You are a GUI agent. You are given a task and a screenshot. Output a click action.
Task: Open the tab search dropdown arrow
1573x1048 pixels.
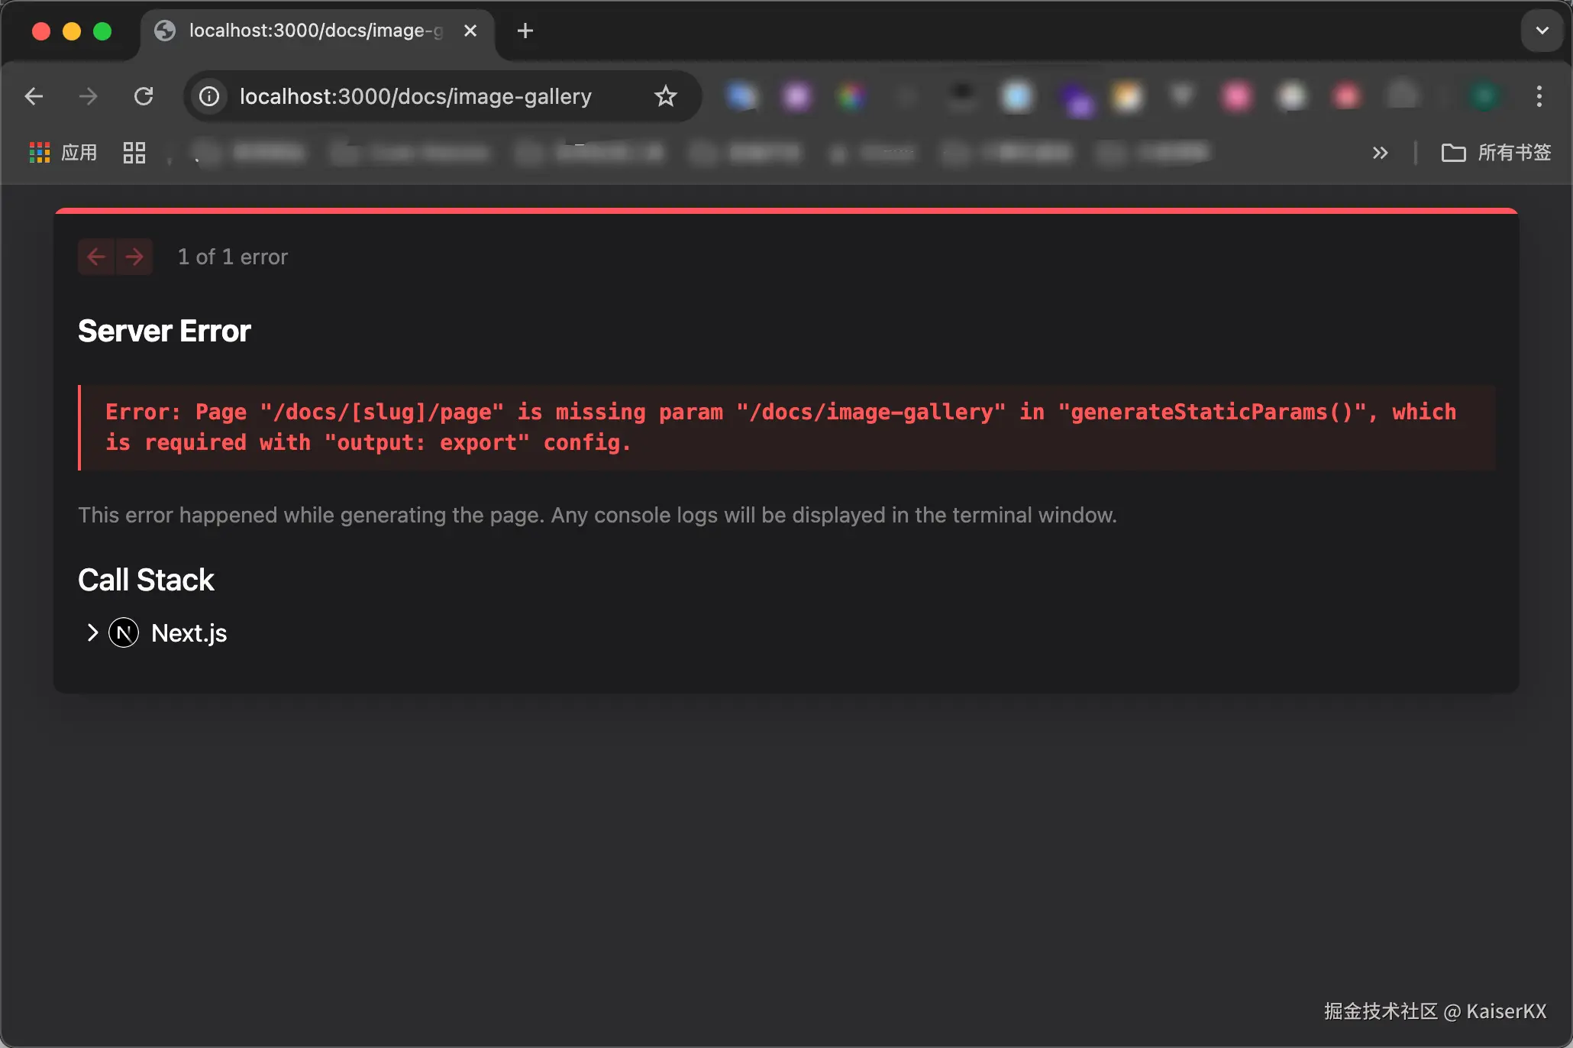click(x=1542, y=31)
